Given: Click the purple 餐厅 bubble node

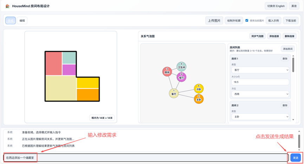Looking at the screenshot, I should pyautogui.click(x=181, y=77).
